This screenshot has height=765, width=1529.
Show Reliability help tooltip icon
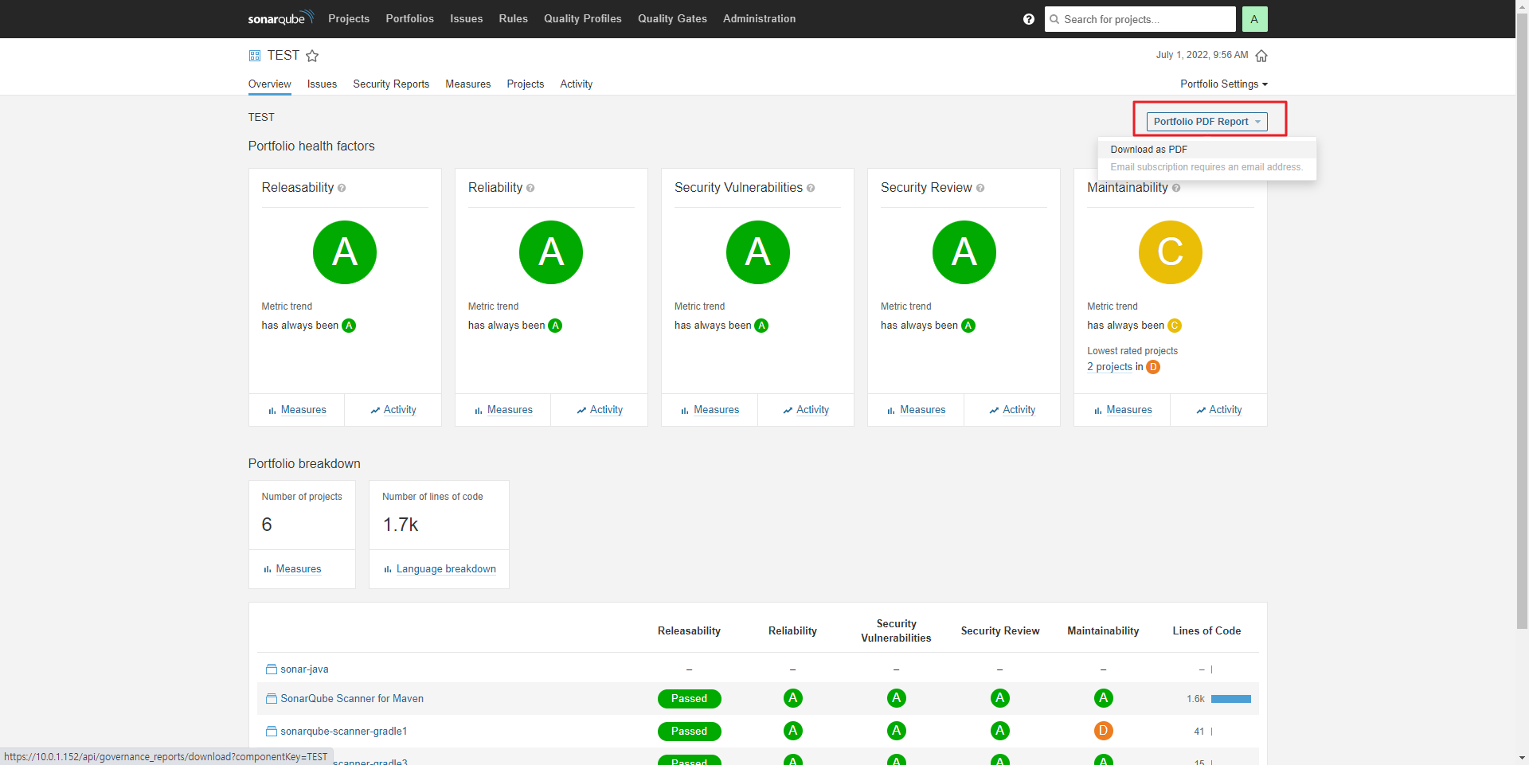(x=530, y=189)
